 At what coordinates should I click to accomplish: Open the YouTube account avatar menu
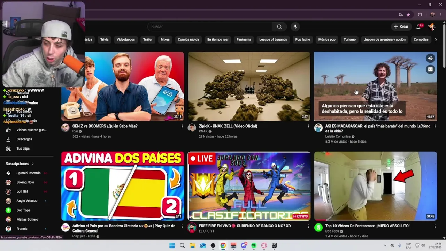pos(432,26)
